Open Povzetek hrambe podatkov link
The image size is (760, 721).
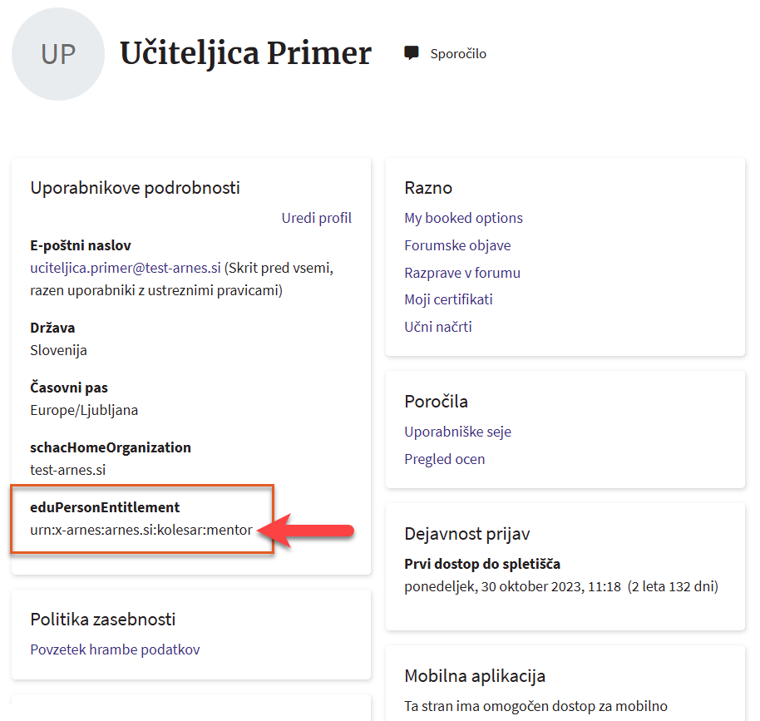click(x=115, y=649)
